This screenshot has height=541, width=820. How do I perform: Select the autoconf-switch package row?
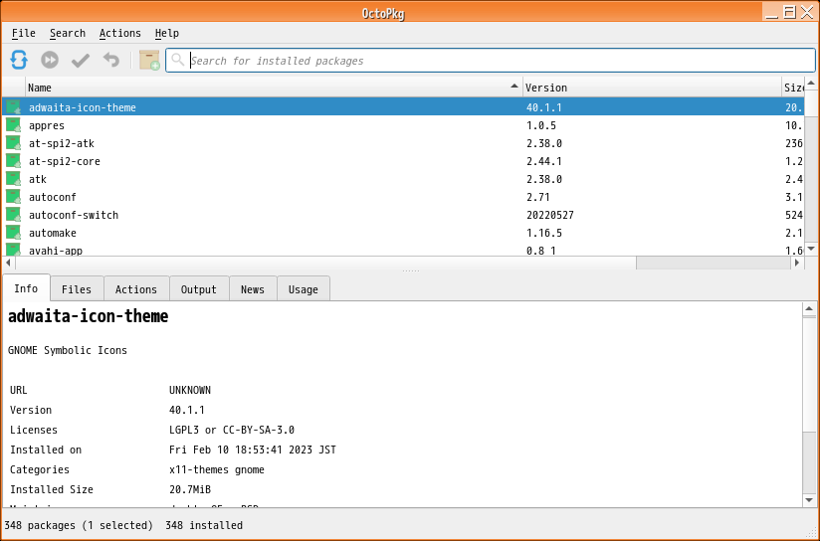coord(403,215)
